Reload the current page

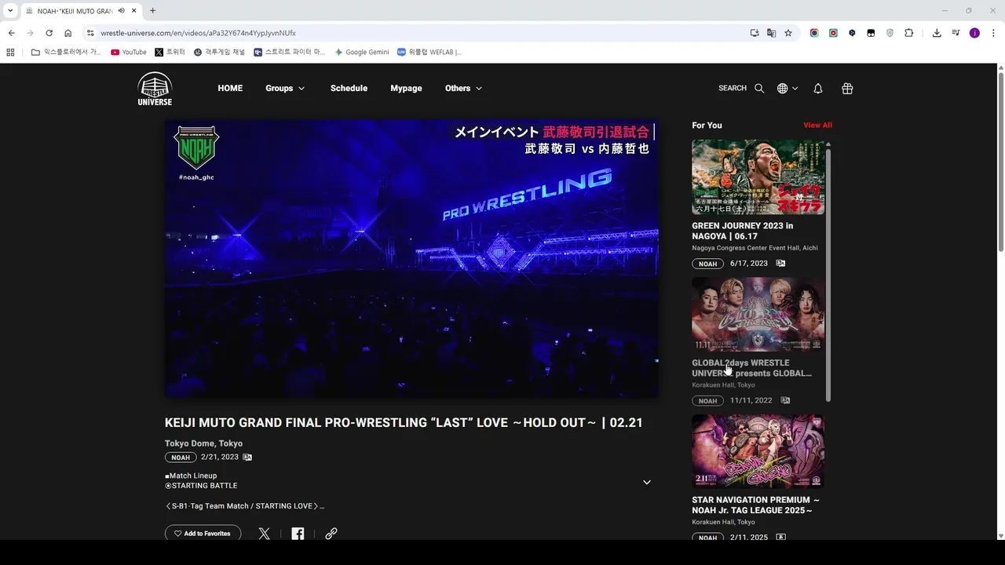click(49, 33)
